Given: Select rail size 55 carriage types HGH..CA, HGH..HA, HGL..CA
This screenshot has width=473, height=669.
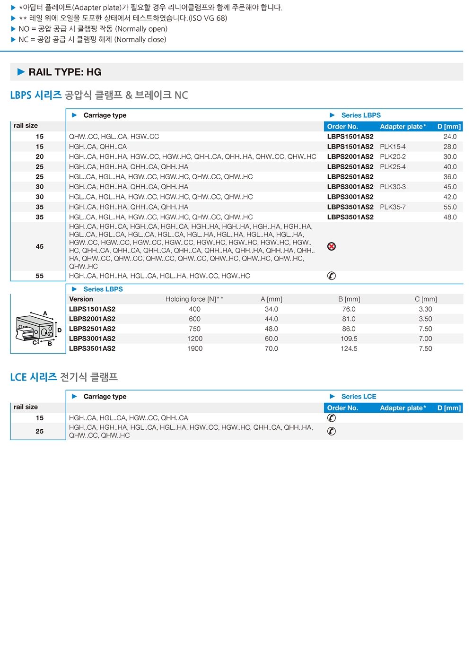Looking at the screenshot, I should point(159,276).
